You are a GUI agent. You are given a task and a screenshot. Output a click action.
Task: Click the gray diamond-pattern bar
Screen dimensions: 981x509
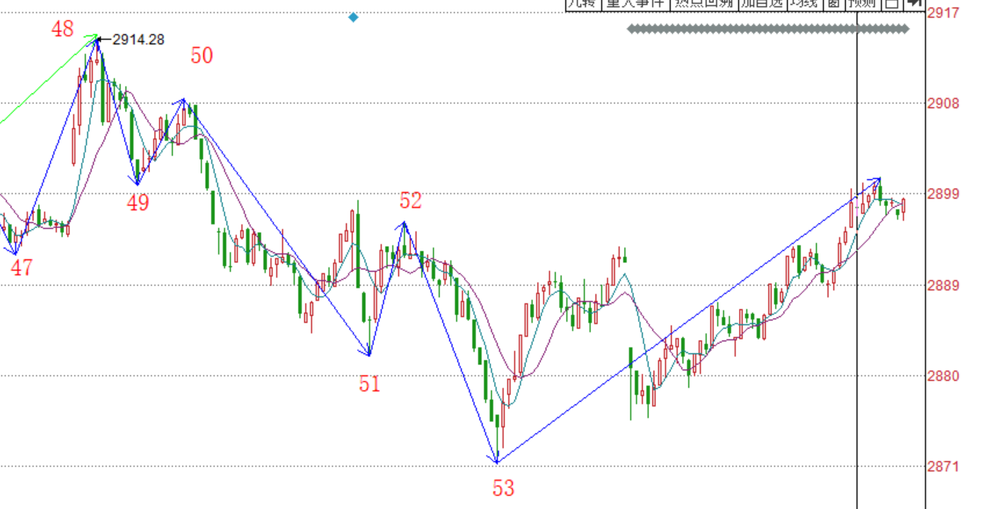tap(767, 29)
